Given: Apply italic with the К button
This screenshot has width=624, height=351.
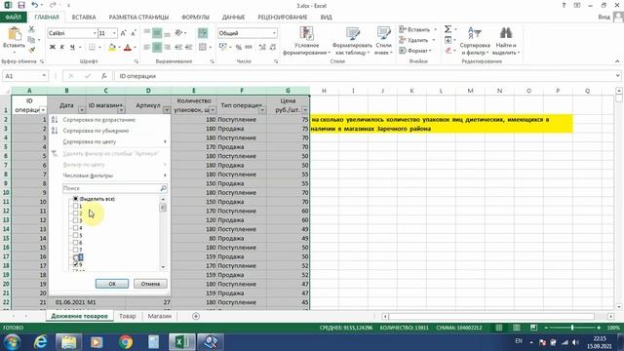Looking at the screenshot, I should pos(62,48).
